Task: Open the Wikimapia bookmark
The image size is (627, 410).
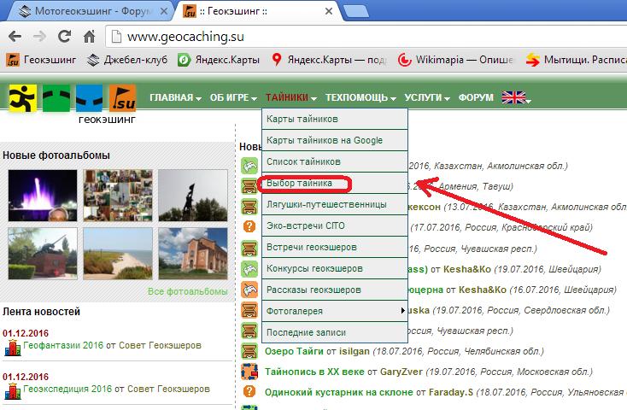Action: point(455,60)
